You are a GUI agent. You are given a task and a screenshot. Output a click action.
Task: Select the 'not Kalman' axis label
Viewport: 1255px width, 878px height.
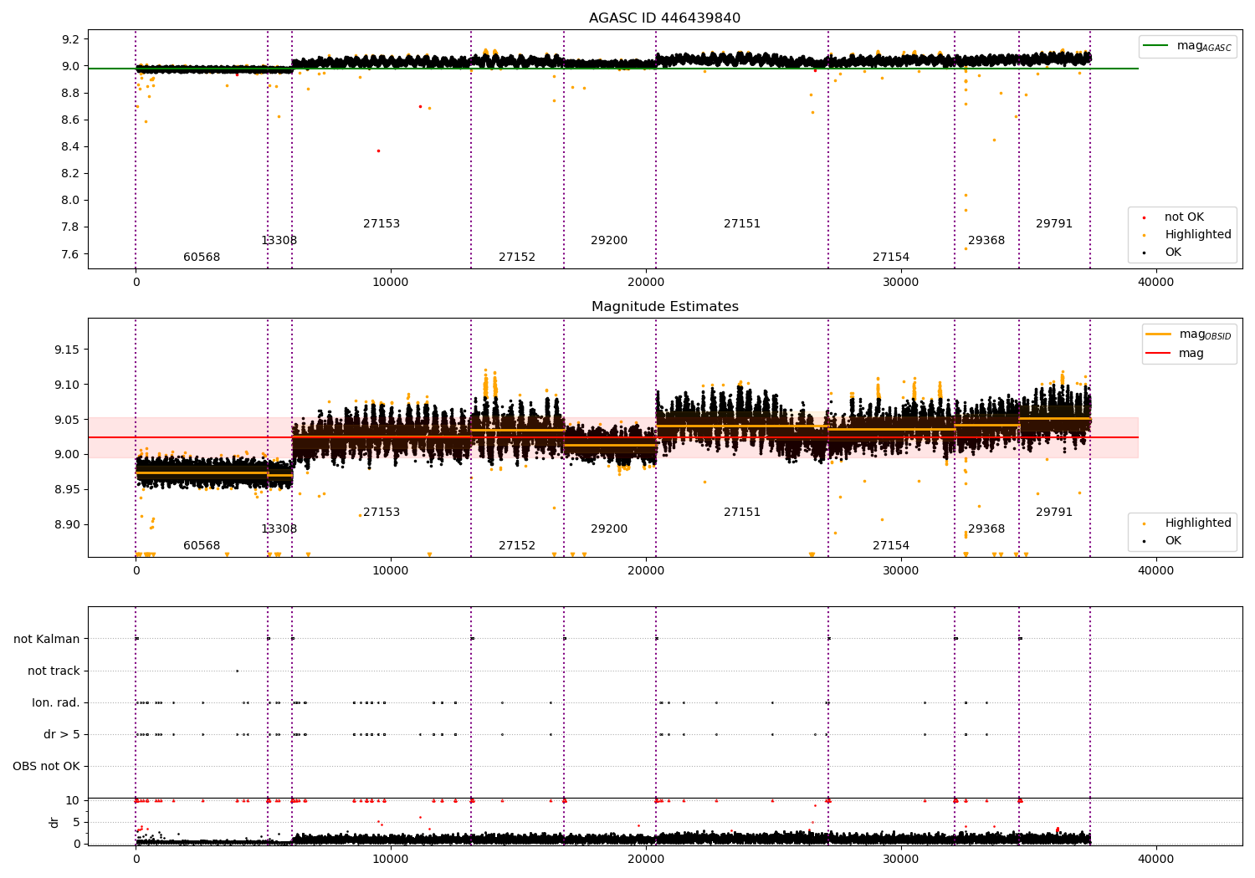[47, 639]
